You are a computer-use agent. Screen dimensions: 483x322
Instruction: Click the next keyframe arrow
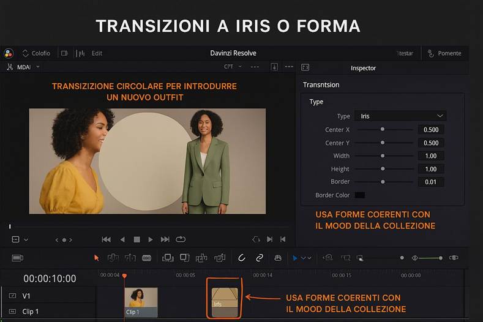(x=70, y=240)
